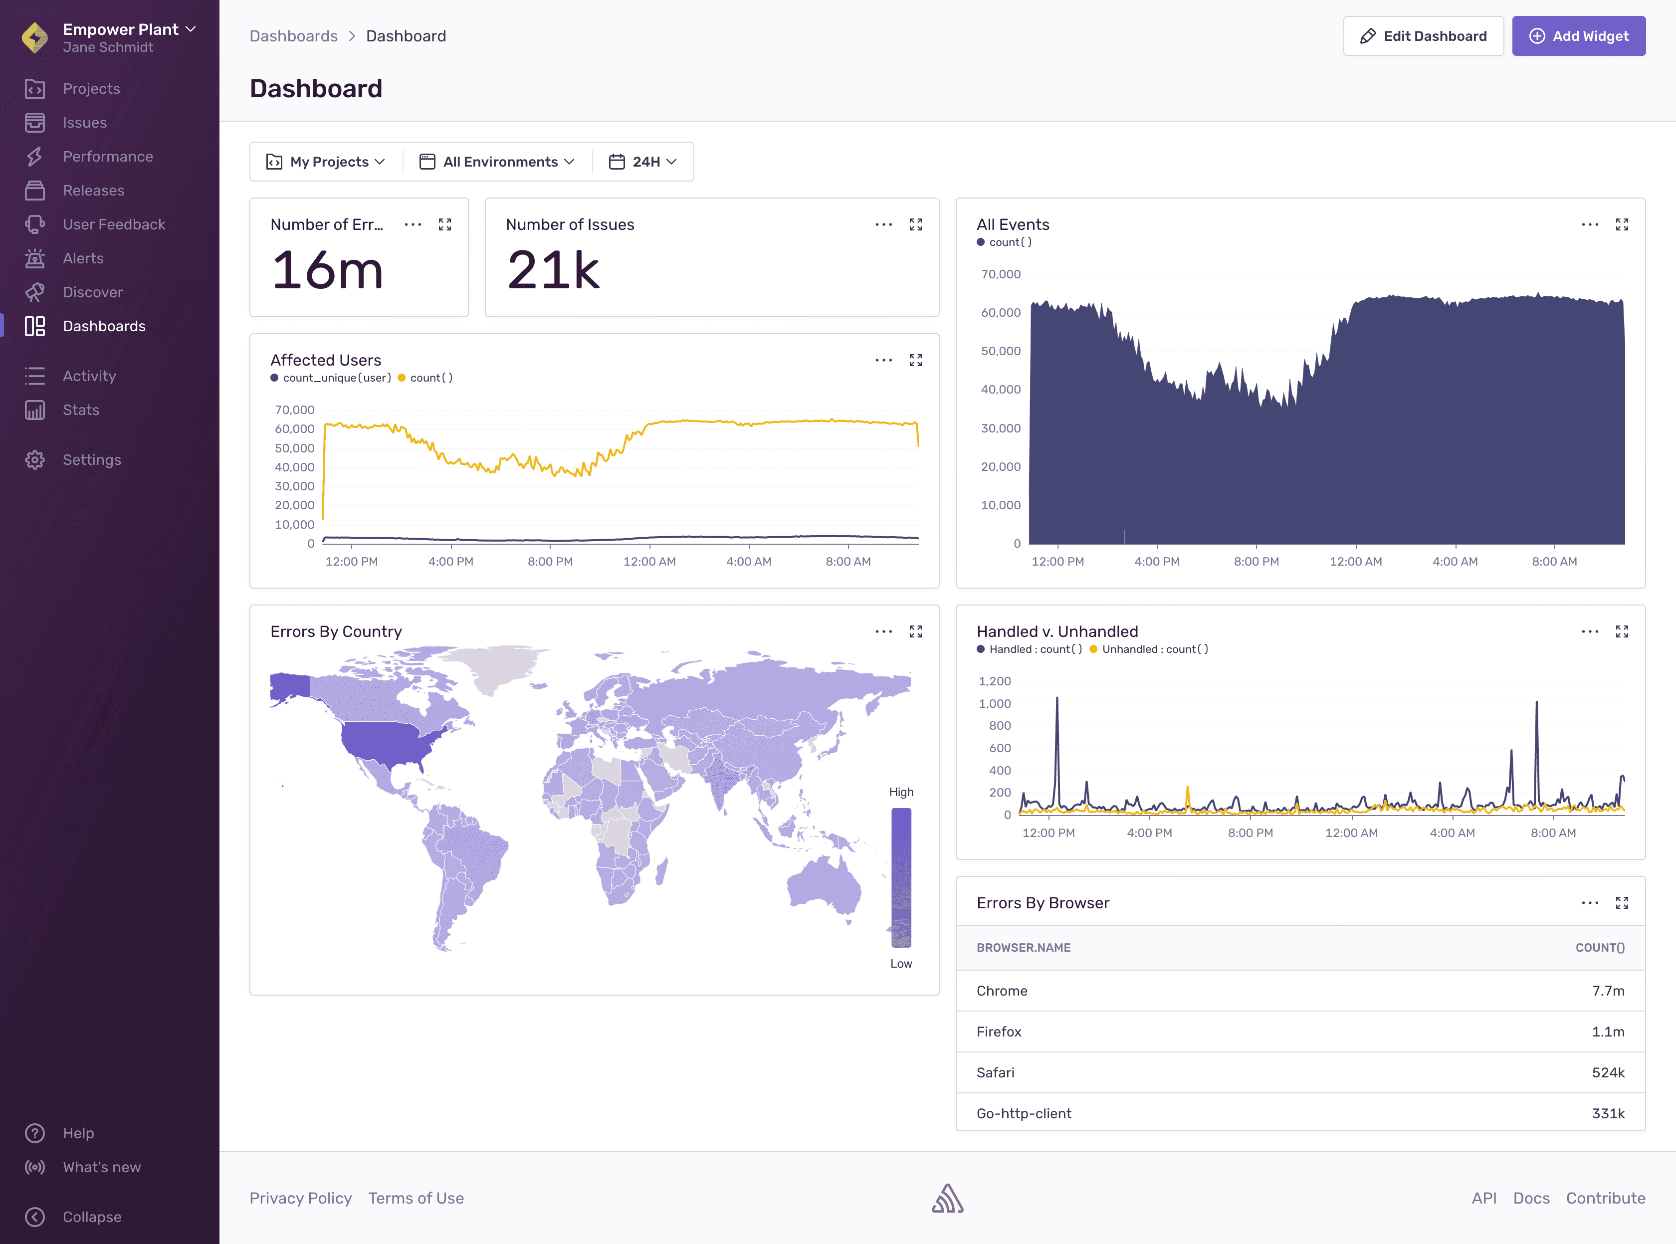1676x1244 pixels.
Task: Select the Discover icon in sidebar
Action: (34, 292)
